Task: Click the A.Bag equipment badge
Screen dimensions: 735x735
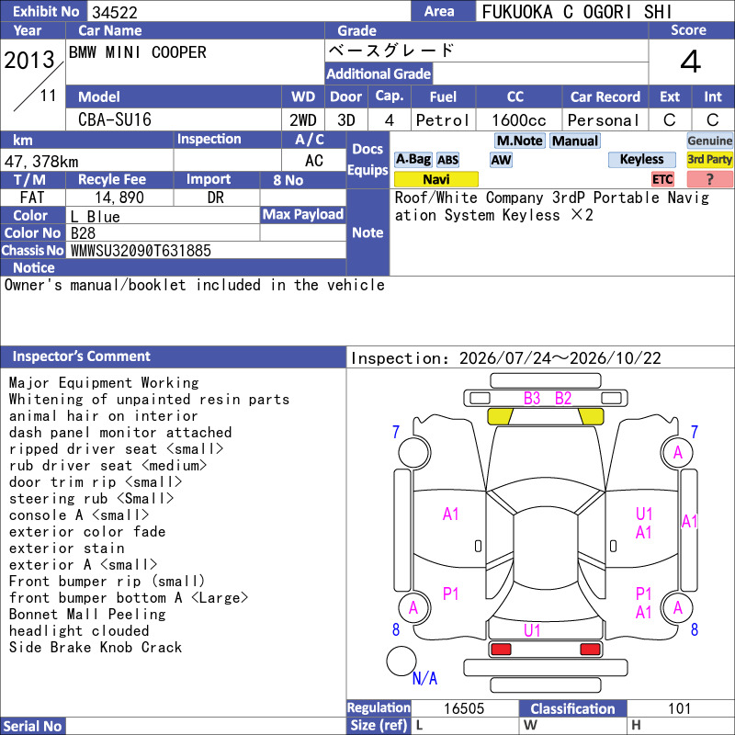Action: (x=413, y=159)
